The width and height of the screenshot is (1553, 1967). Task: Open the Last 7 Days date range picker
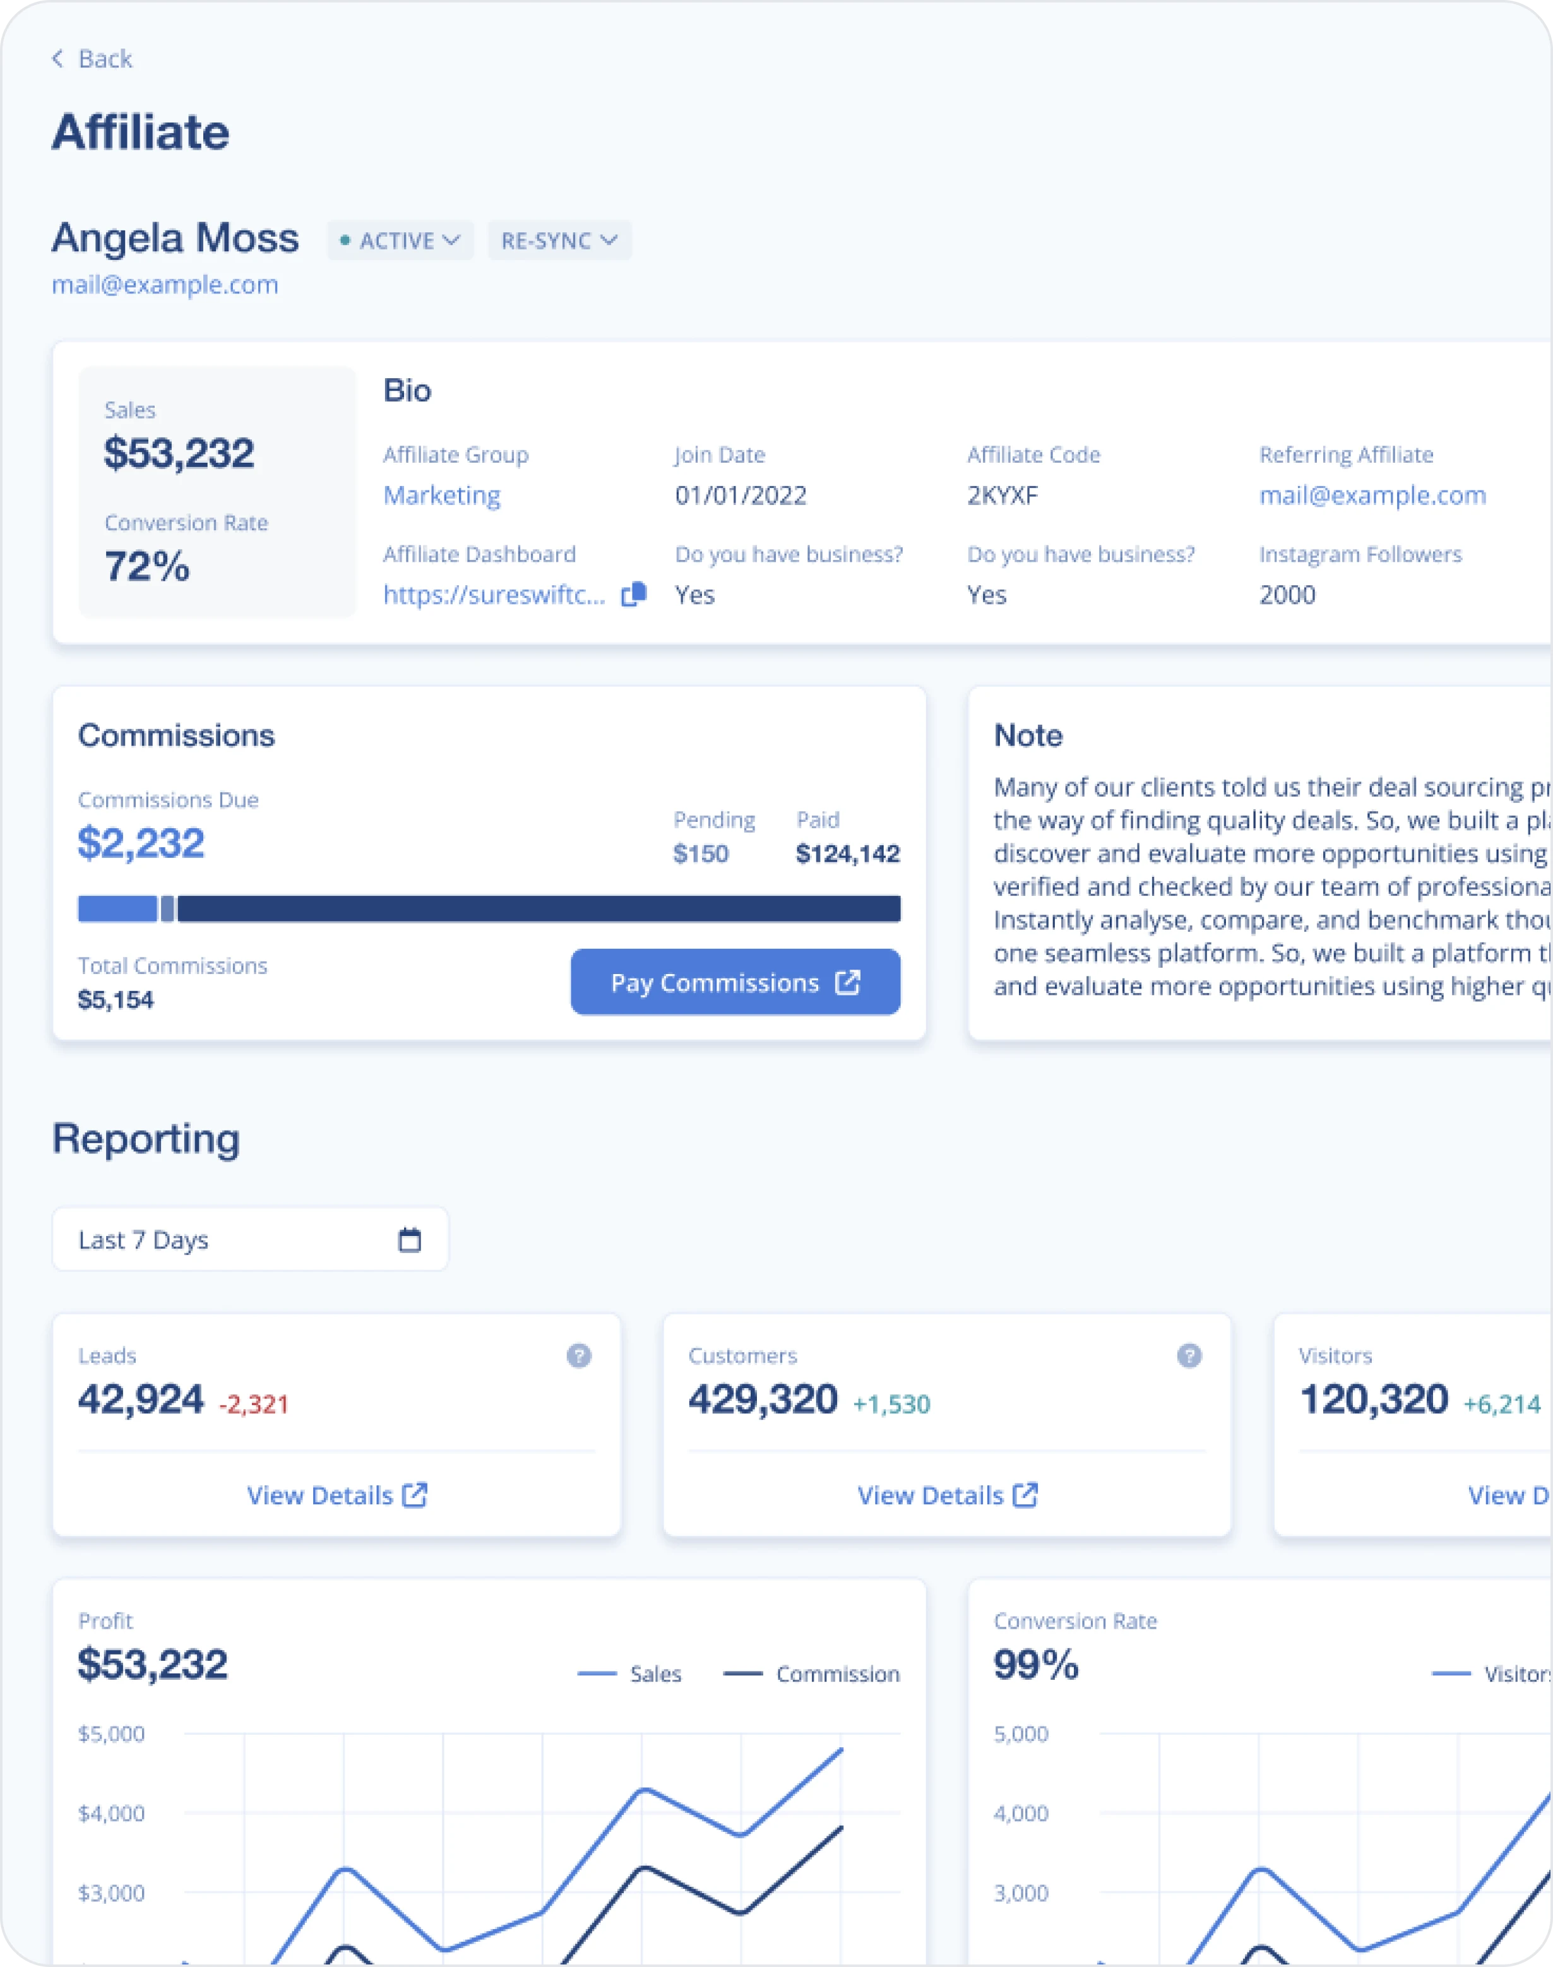[x=250, y=1240]
